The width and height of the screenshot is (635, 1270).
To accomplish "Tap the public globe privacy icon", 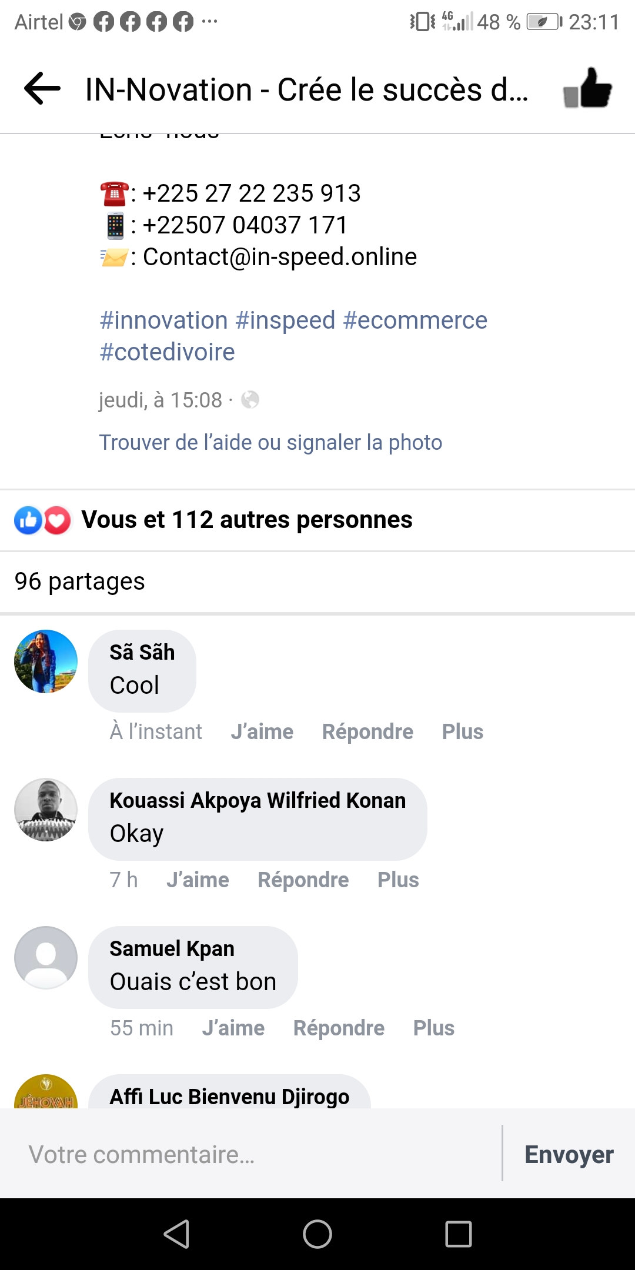I will click(x=250, y=400).
